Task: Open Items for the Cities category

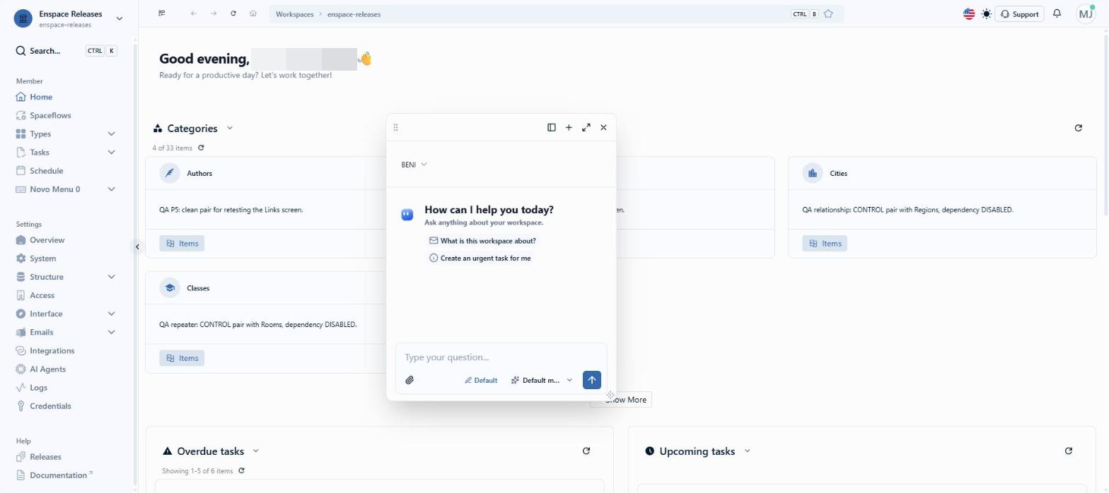Action: point(825,243)
